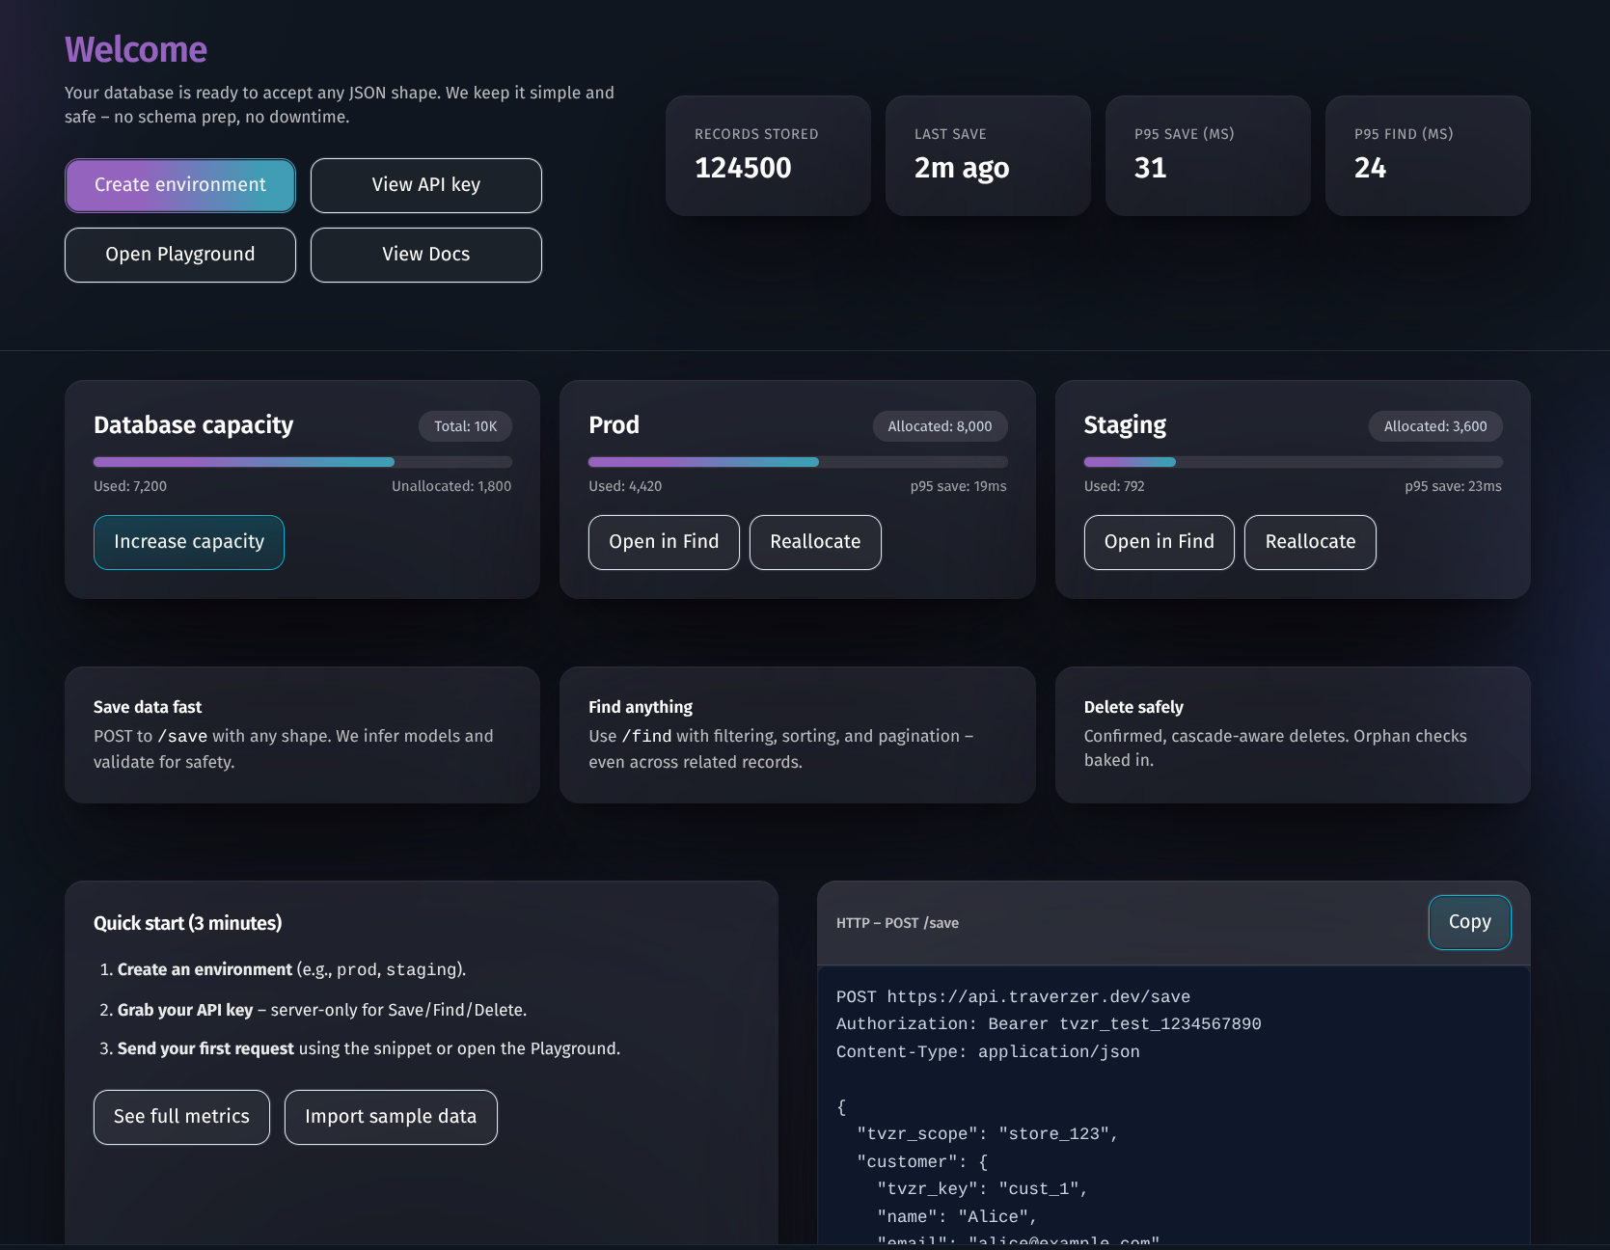Click the P95 Save milliseconds card
1610x1250 pixels.
pyautogui.click(x=1208, y=154)
